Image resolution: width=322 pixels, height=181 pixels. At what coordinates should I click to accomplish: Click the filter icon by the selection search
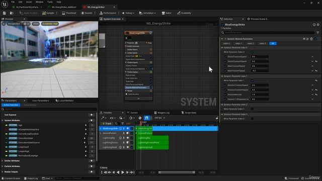click(317, 33)
